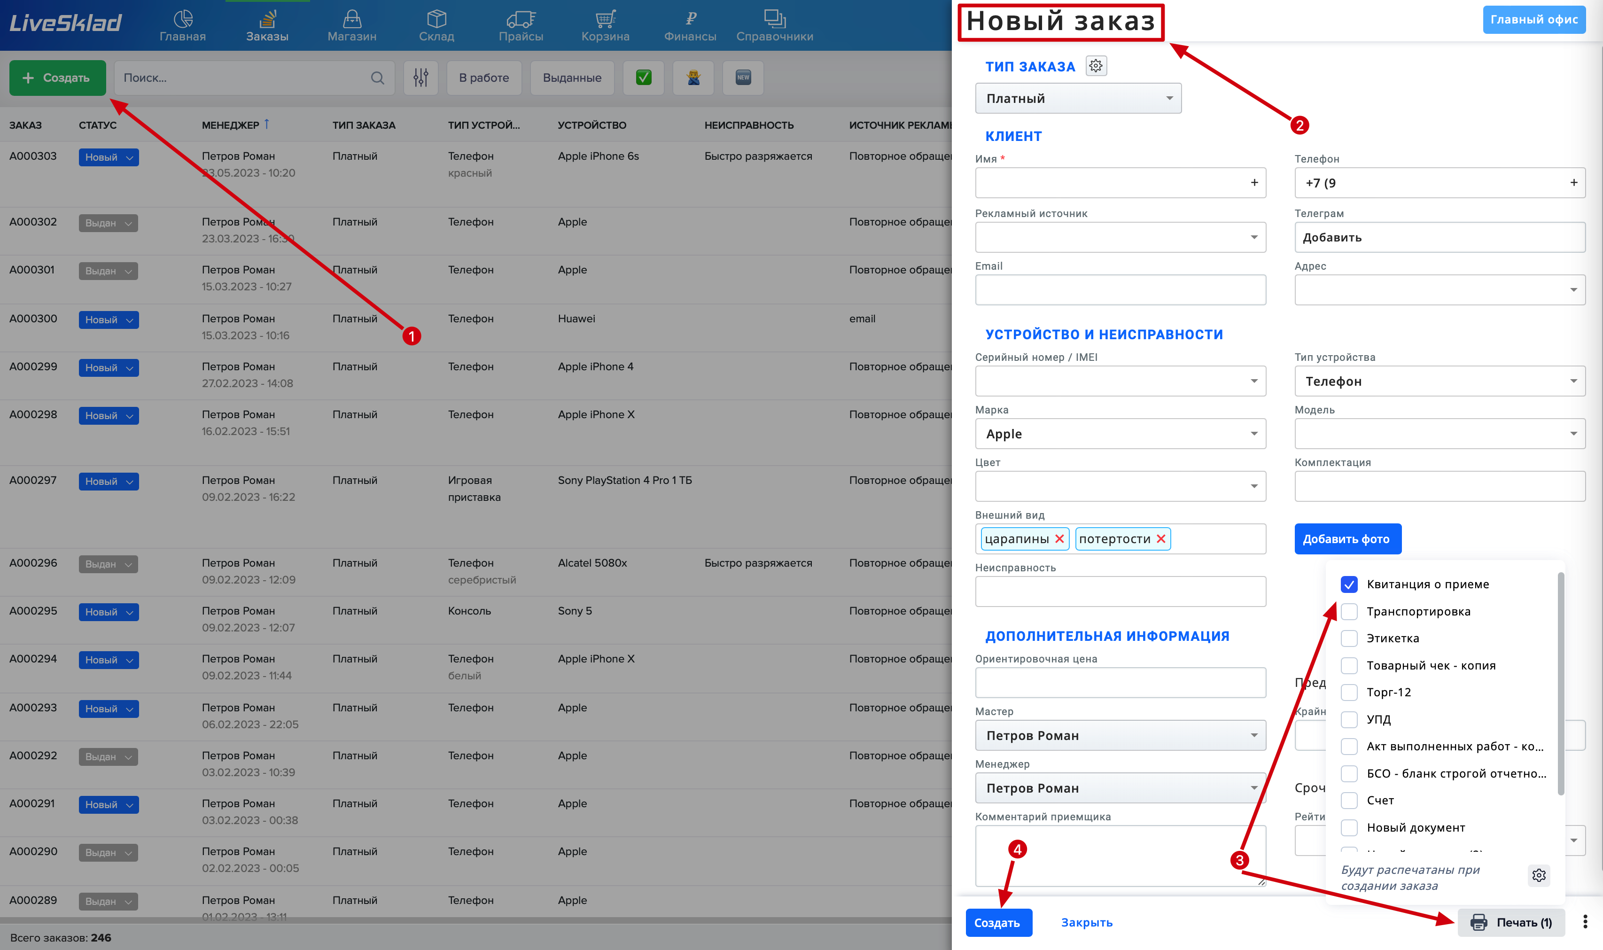Click green Создать button in toolbar
The image size is (1603, 950).
point(58,78)
